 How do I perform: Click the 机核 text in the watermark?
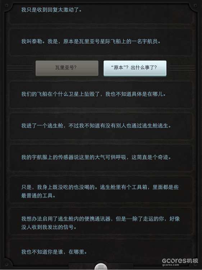click(x=193, y=261)
